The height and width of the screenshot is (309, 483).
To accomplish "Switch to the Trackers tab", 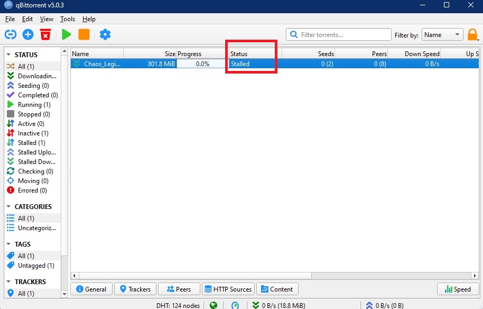I will (x=135, y=289).
